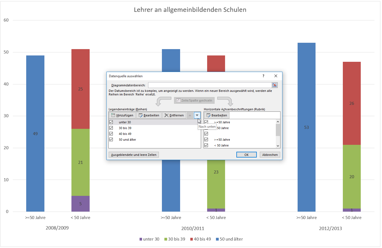Uncheck the unter 30 series checkbox
Image resolution: width=382 pixels, height=248 pixels.
click(x=111, y=122)
